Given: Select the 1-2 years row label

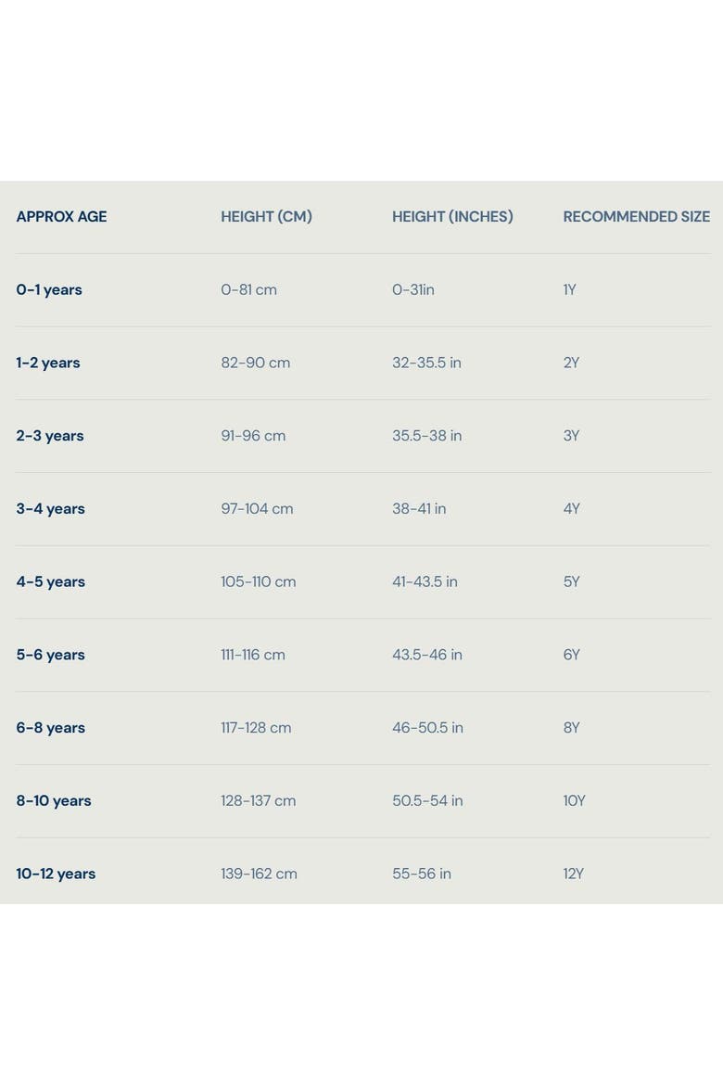Looking at the screenshot, I should point(48,363).
